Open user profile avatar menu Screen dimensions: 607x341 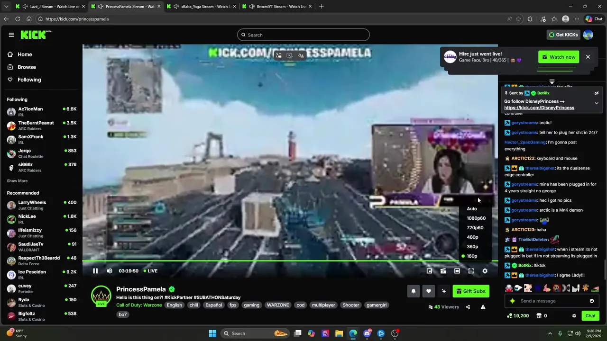(x=588, y=35)
